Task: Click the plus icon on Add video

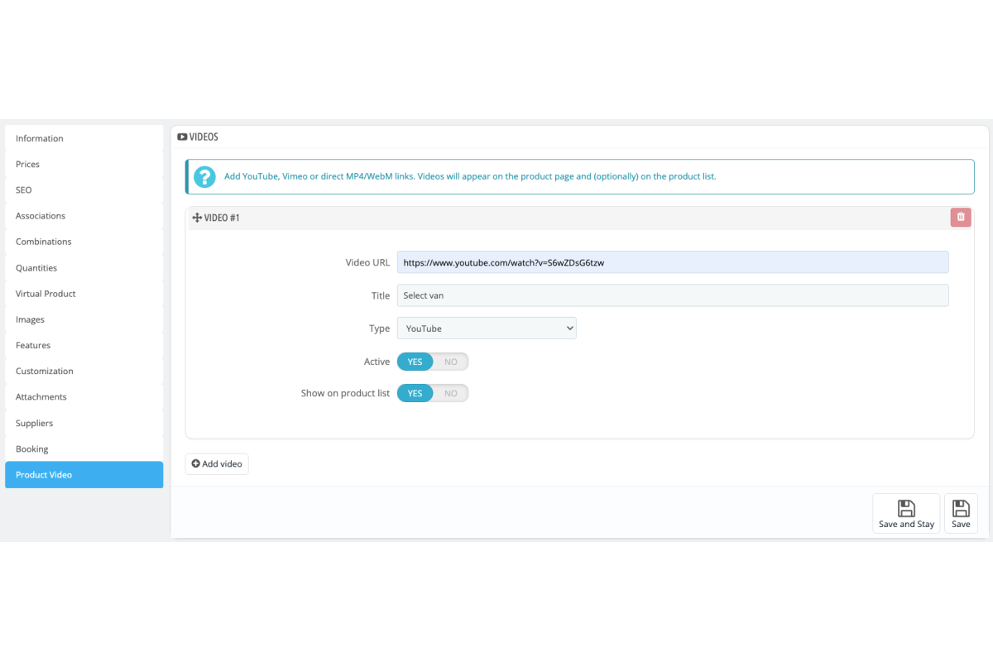Action: pyautogui.click(x=196, y=463)
